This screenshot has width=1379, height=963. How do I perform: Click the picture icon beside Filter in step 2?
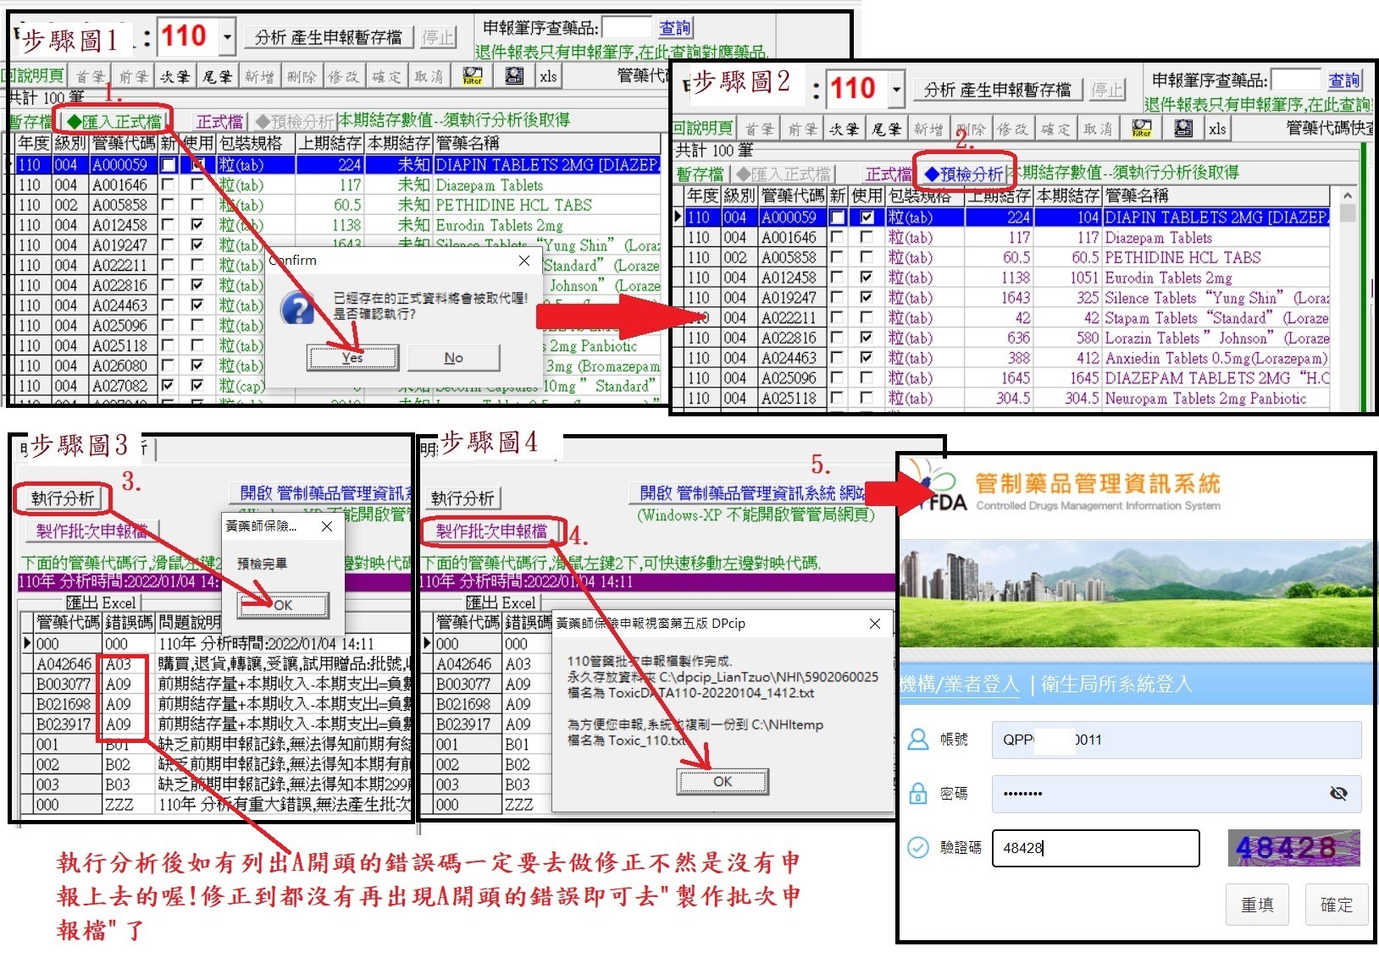pyautogui.click(x=1183, y=129)
